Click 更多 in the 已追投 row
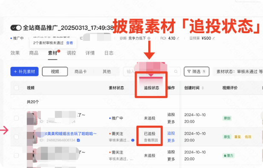This screenshot has height=168, width=263. click(x=171, y=140)
